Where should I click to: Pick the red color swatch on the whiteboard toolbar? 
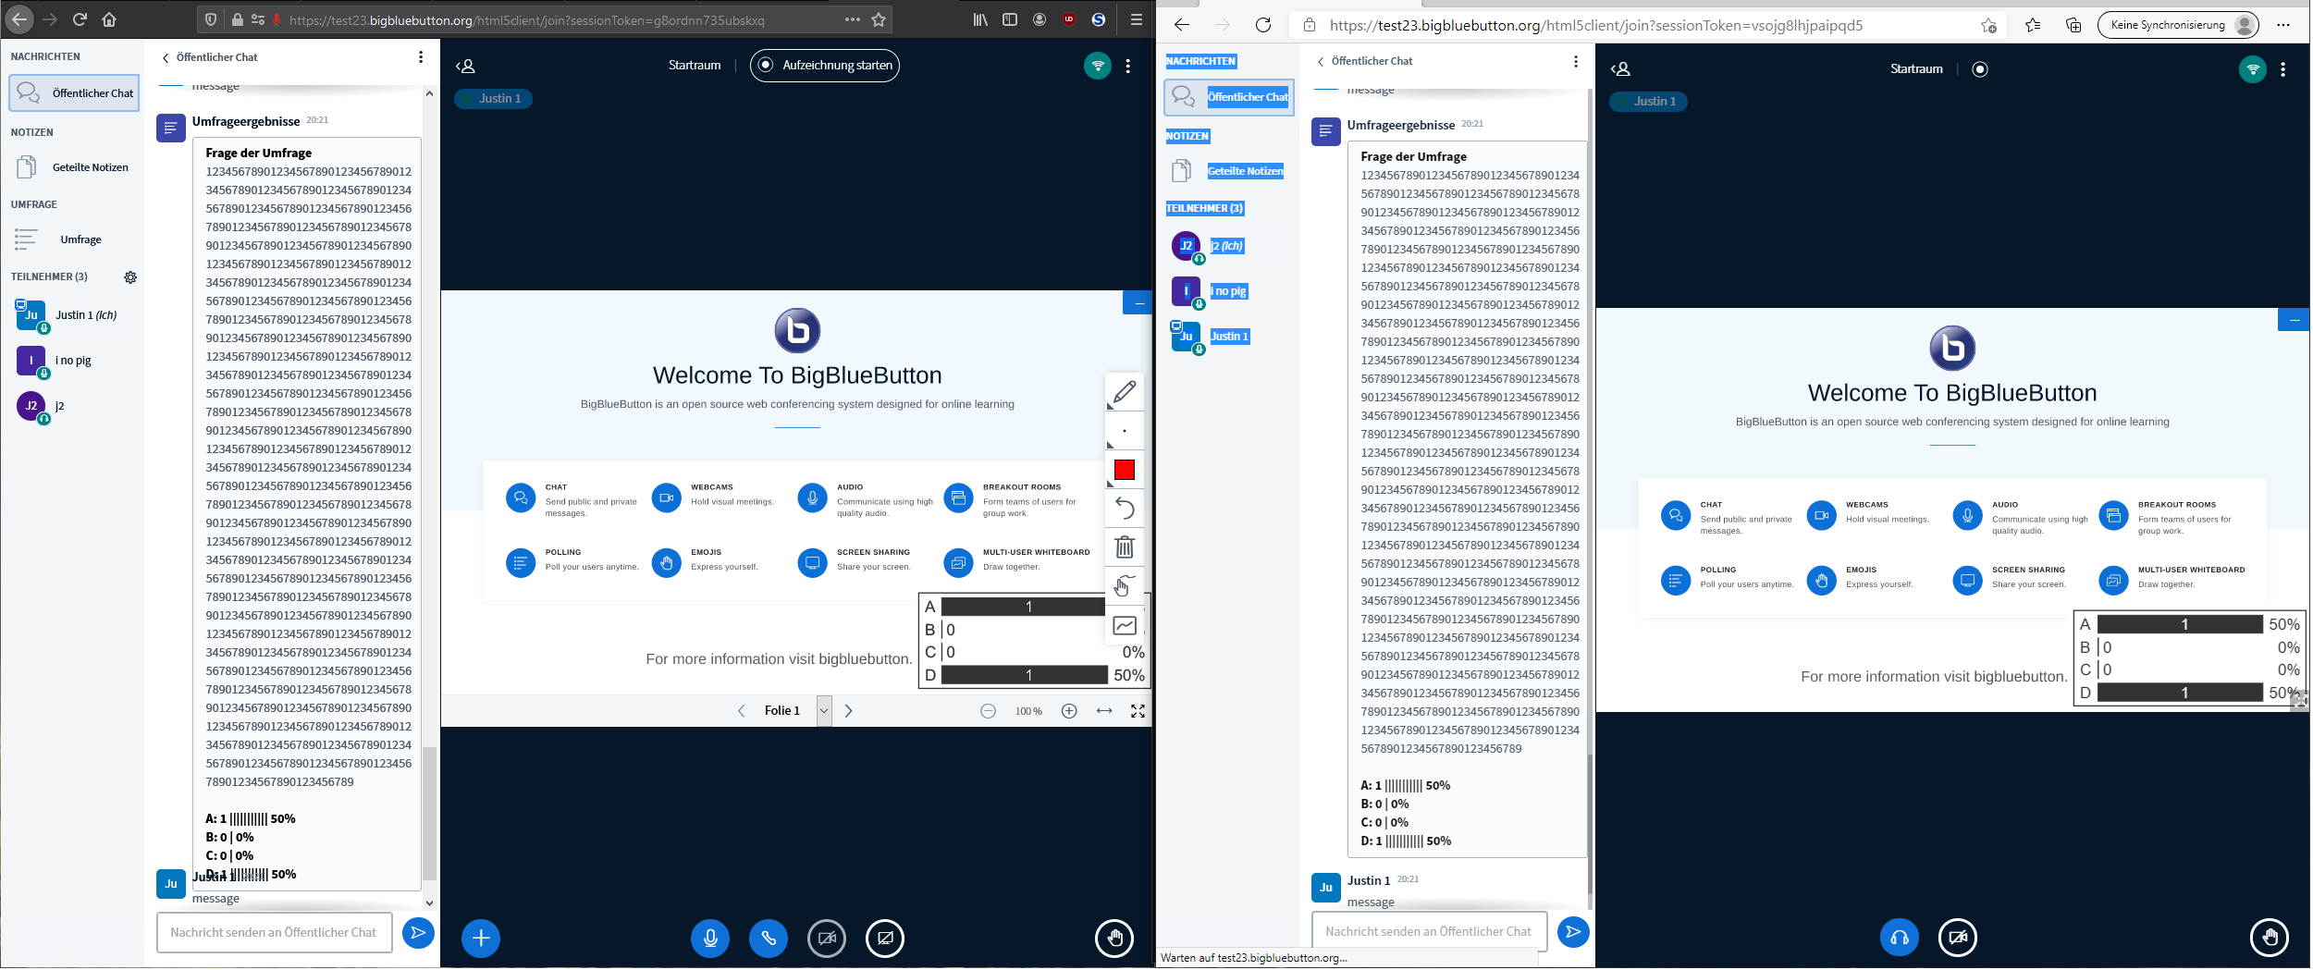click(x=1125, y=470)
